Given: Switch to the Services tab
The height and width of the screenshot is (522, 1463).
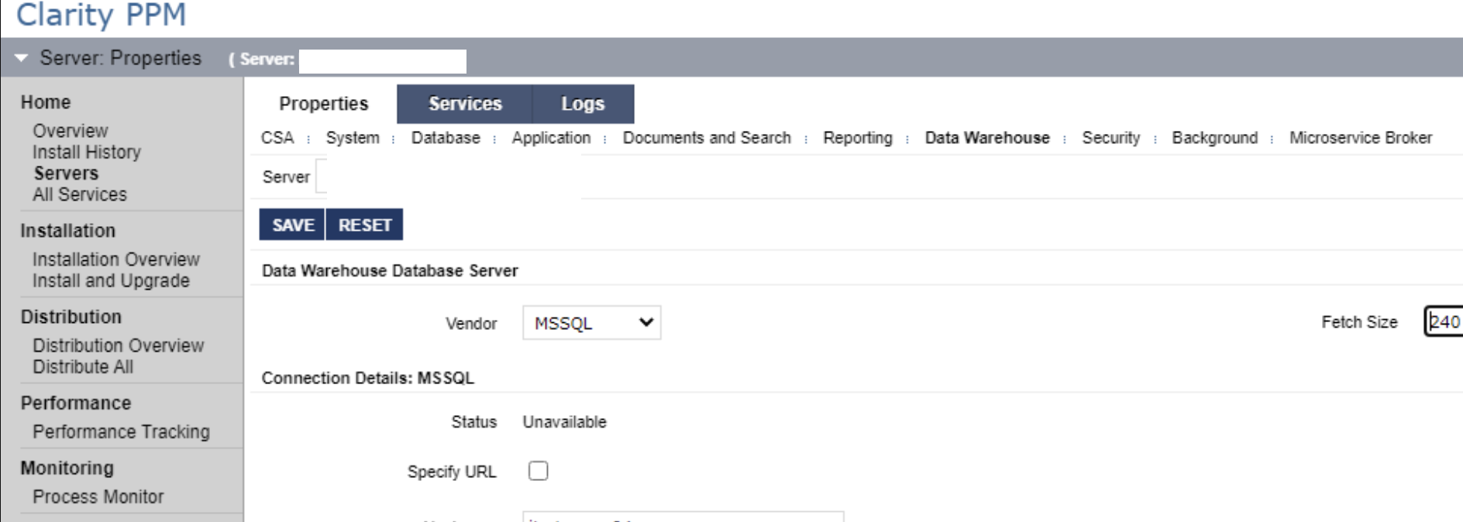Looking at the screenshot, I should tap(465, 104).
